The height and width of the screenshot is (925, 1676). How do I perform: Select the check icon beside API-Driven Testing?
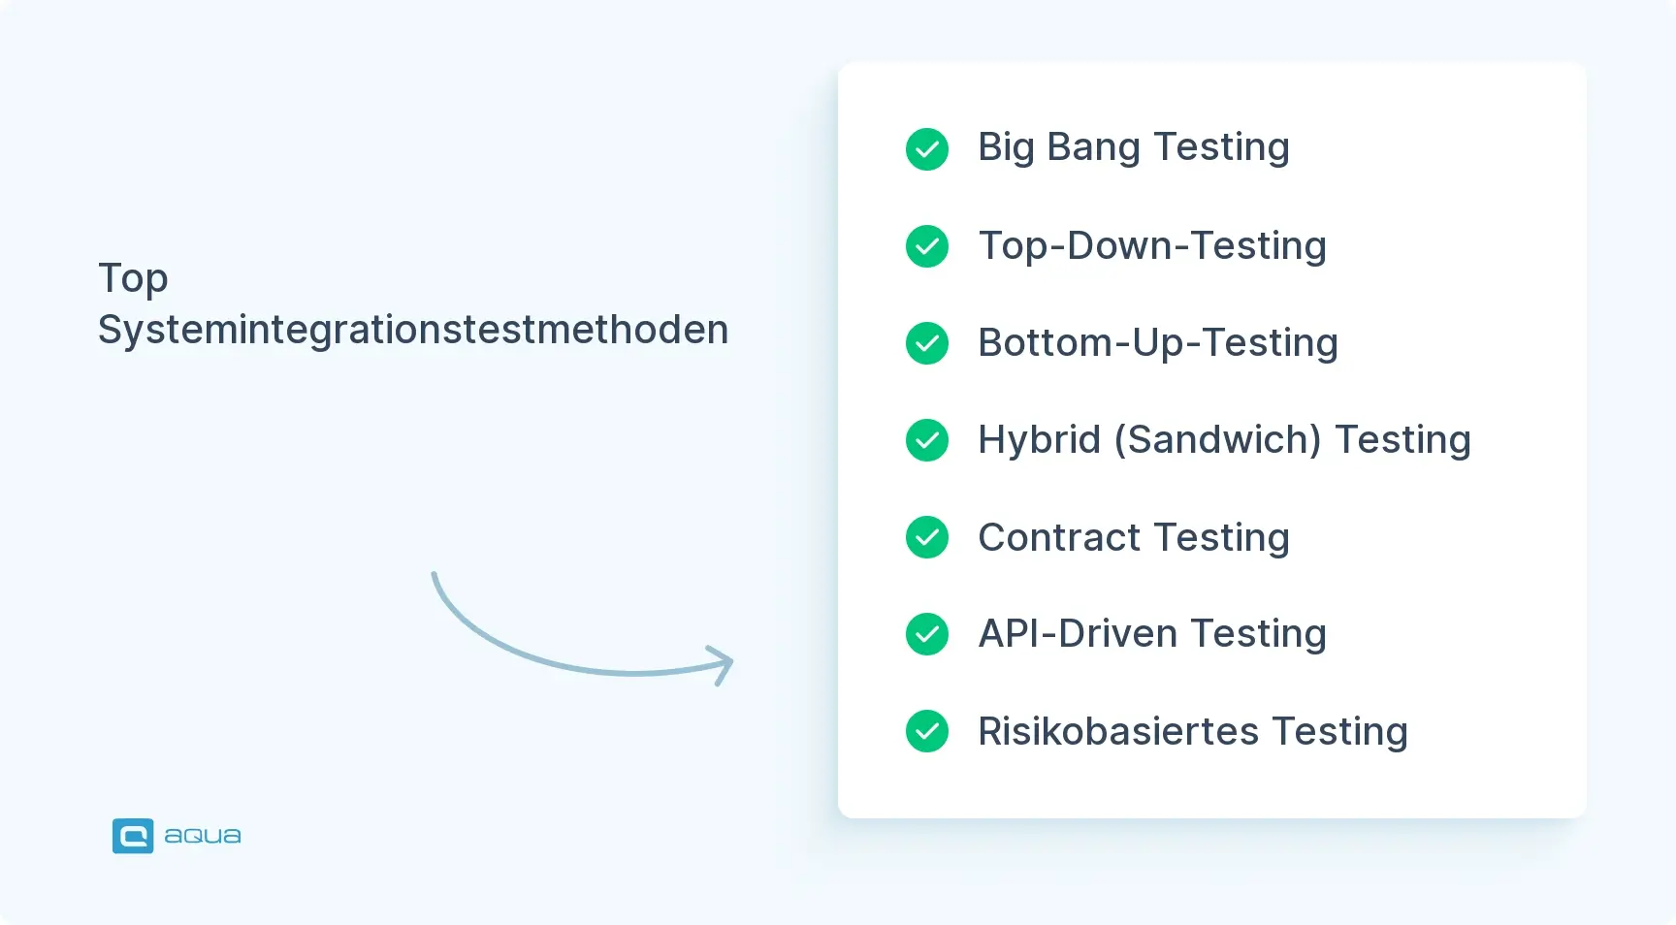(927, 634)
